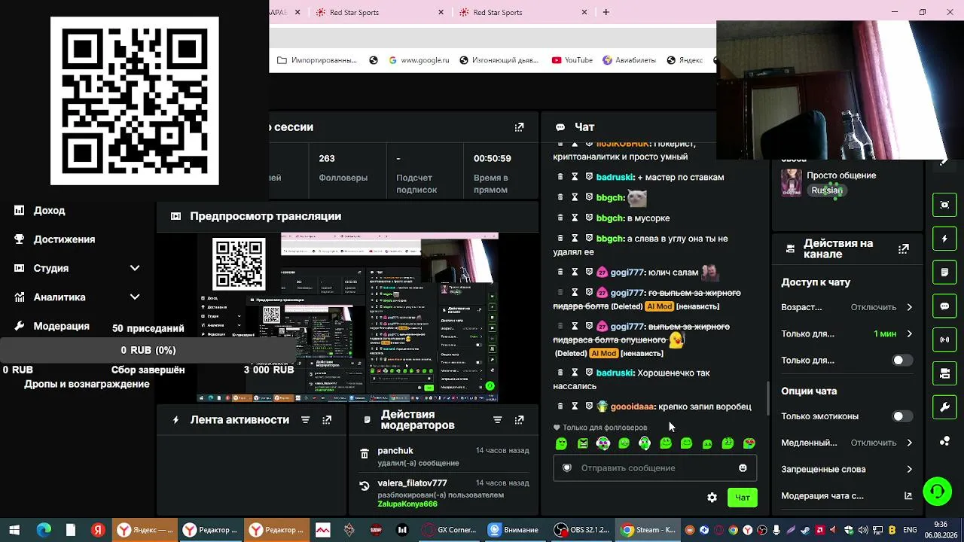Ban goooidaaa via shield icon
The image size is (964, 542).
point(589,406)
